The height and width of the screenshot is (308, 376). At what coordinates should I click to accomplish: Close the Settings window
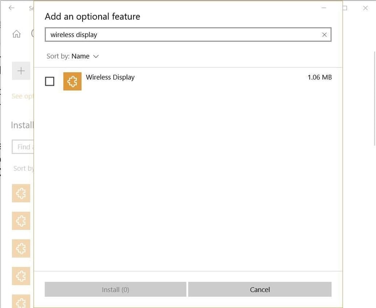pyautogui.click(x=365, y=8)
